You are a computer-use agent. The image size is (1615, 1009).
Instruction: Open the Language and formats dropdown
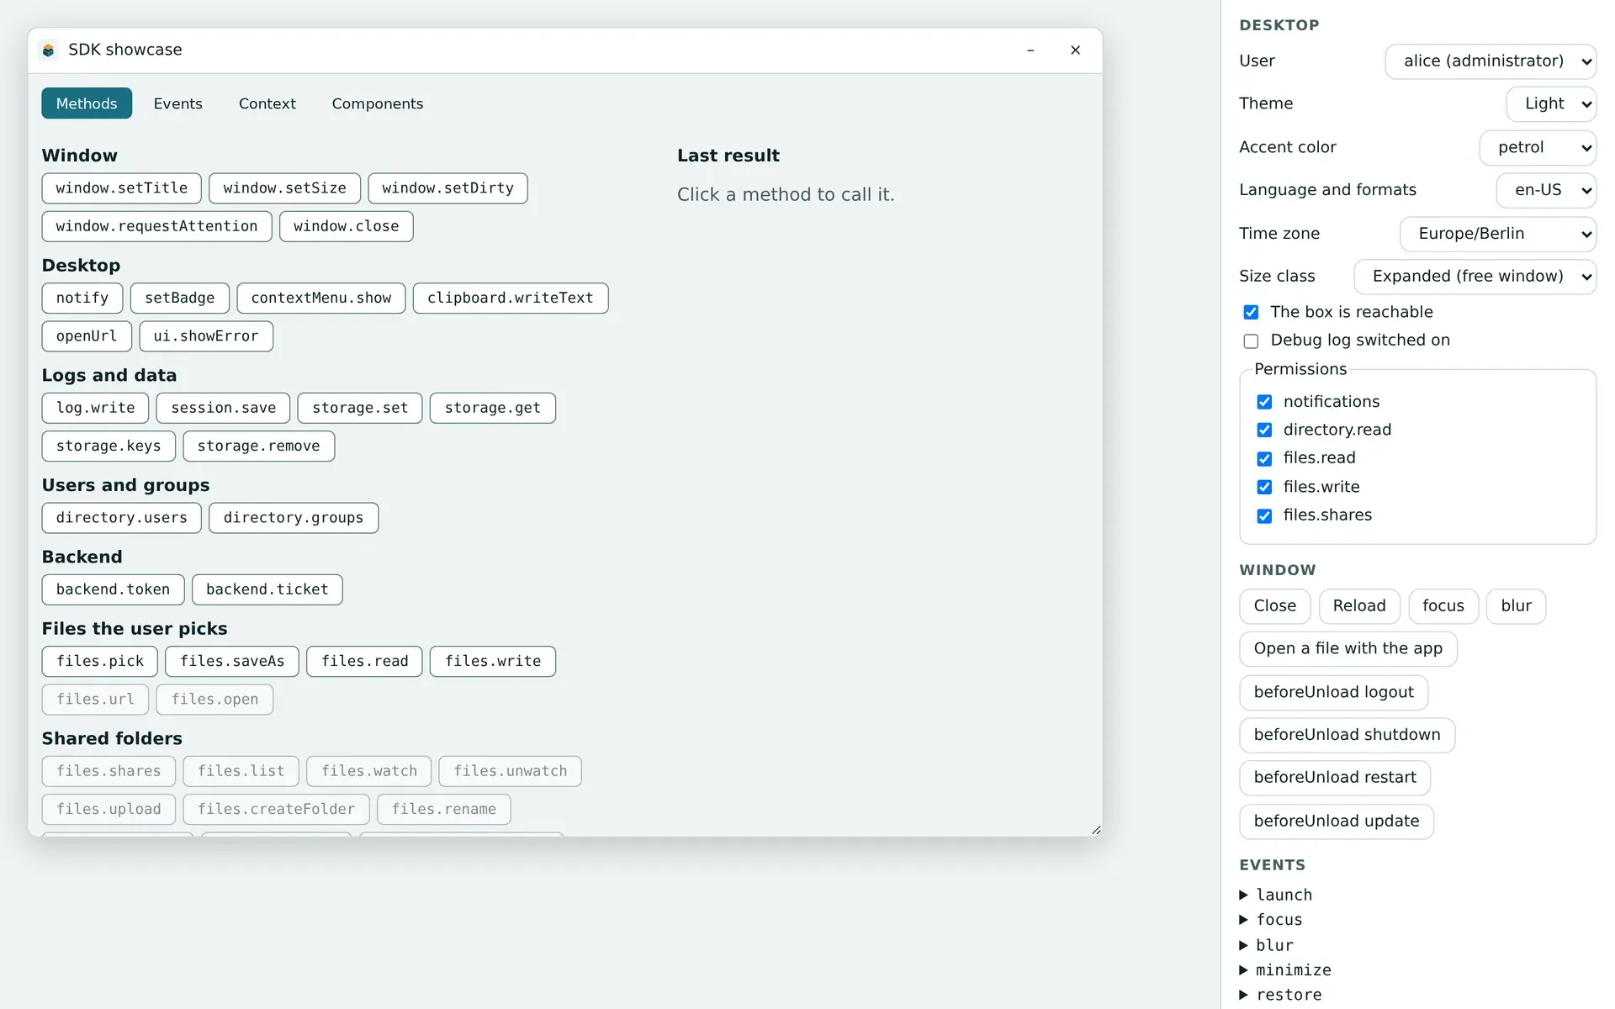(x=1546, y=191)
